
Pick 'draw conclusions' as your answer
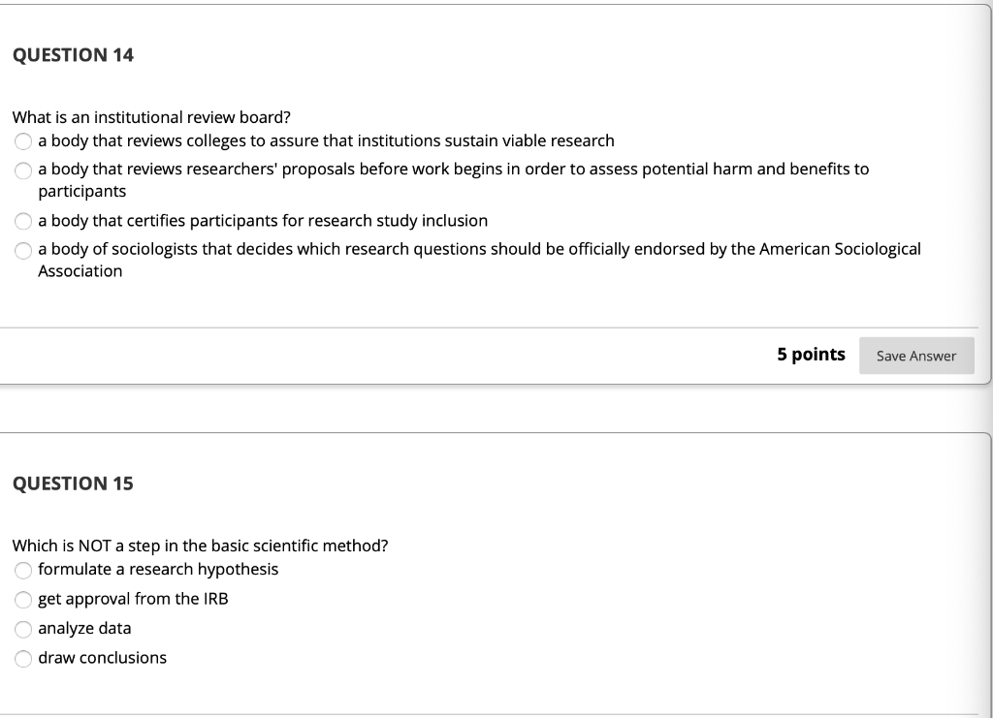coord(23,658)
